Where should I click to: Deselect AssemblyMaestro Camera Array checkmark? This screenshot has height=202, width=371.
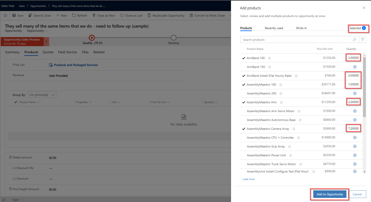(243, 129)
